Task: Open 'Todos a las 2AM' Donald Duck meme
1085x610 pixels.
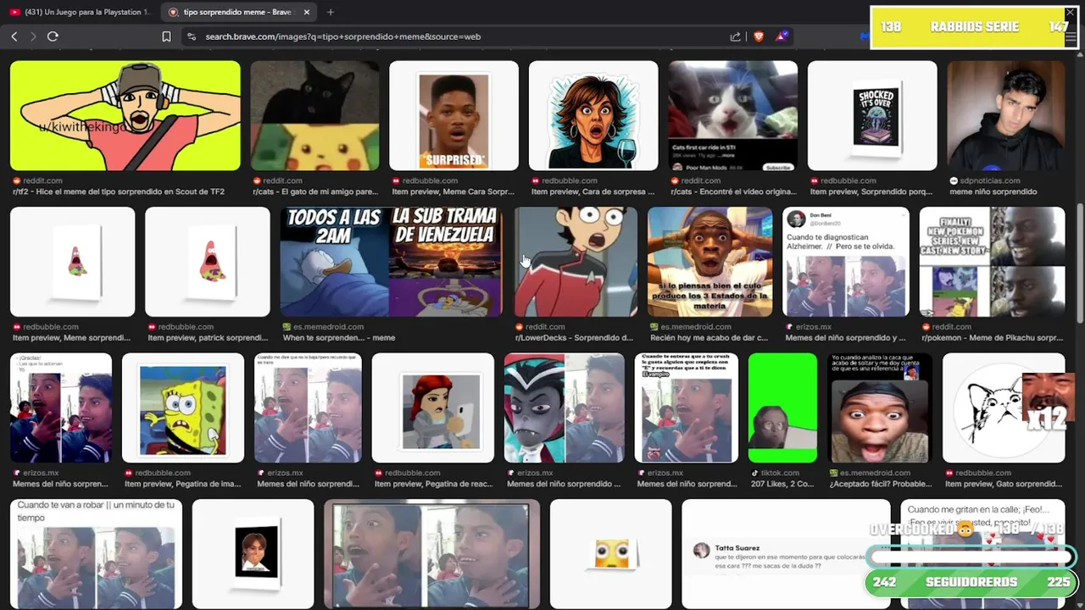Action: click(x=392, y=262)
